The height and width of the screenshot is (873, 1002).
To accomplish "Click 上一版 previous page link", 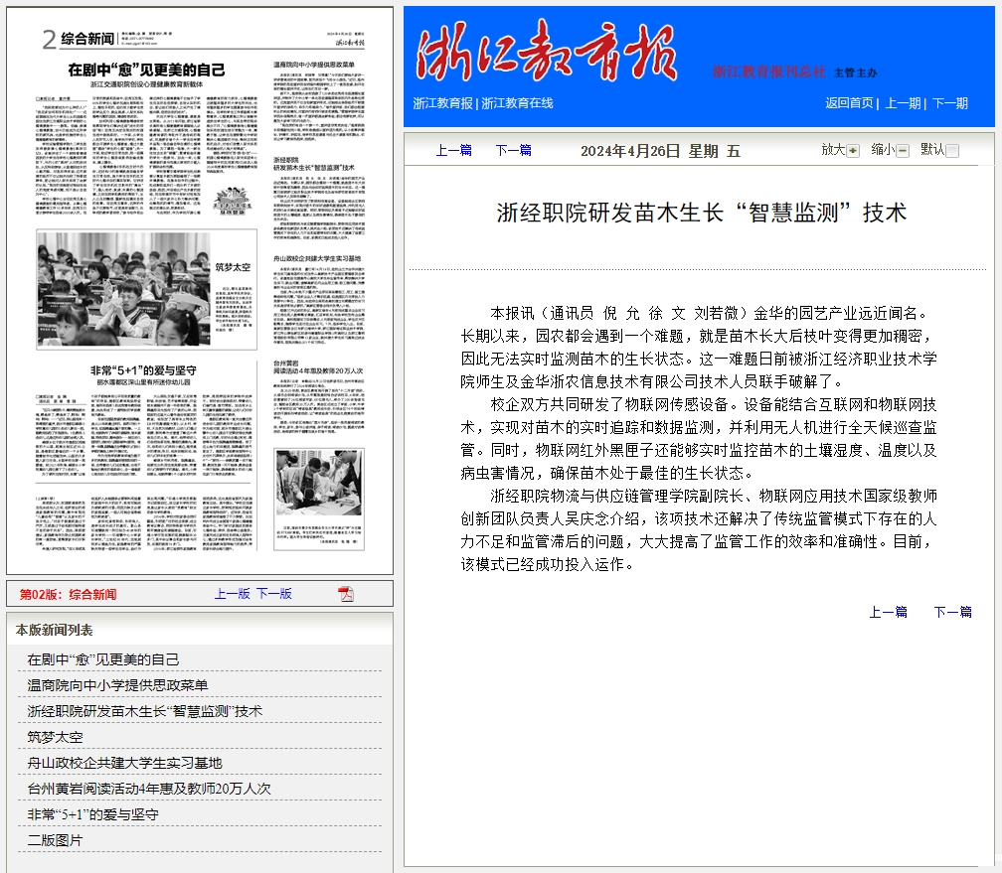I will pyautogui.click(x=232, y=594).
